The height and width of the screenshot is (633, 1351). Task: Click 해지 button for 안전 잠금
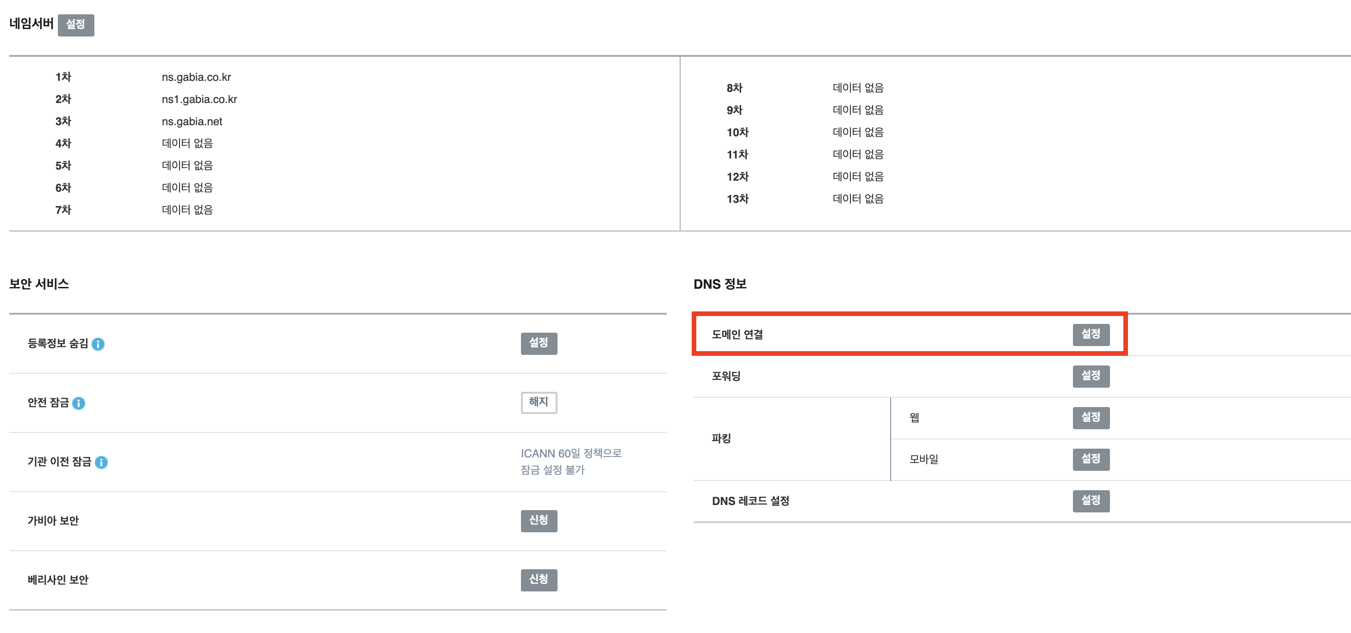point(539,402)
